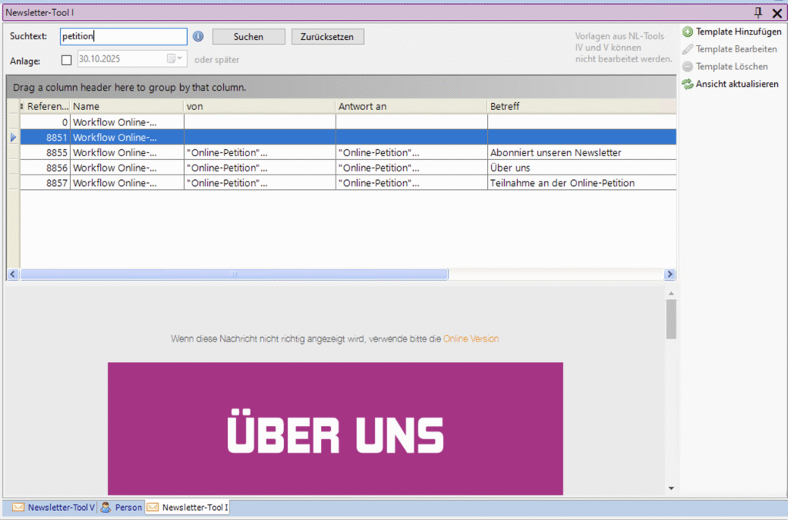Open the Online Version link in preview

[471, 338]
